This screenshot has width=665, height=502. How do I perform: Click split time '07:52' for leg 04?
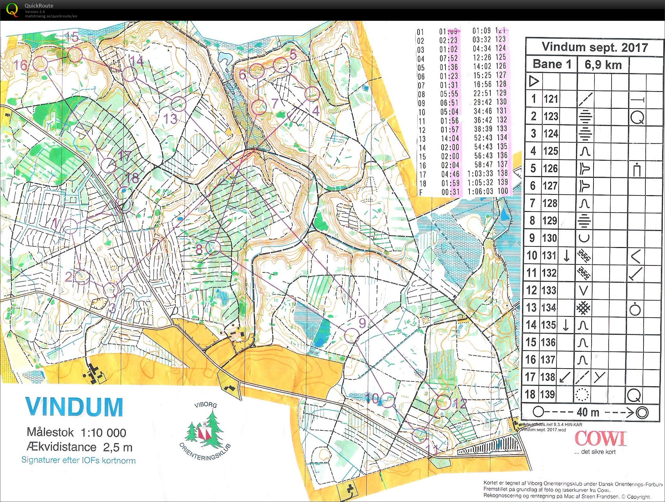click(448, 59)
